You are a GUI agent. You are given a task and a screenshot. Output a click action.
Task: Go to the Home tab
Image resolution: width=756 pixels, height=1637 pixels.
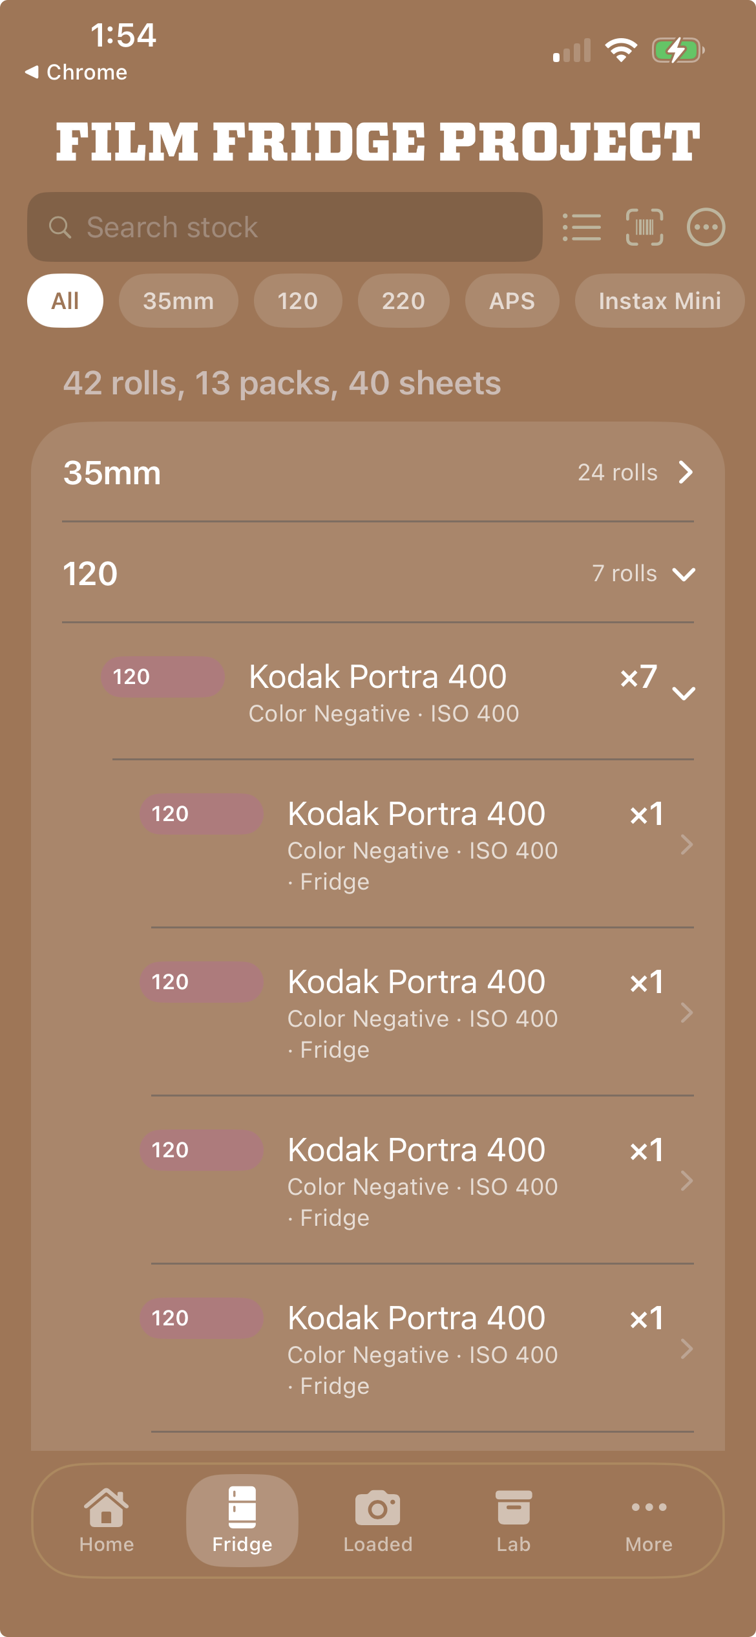pos(107,1521)
